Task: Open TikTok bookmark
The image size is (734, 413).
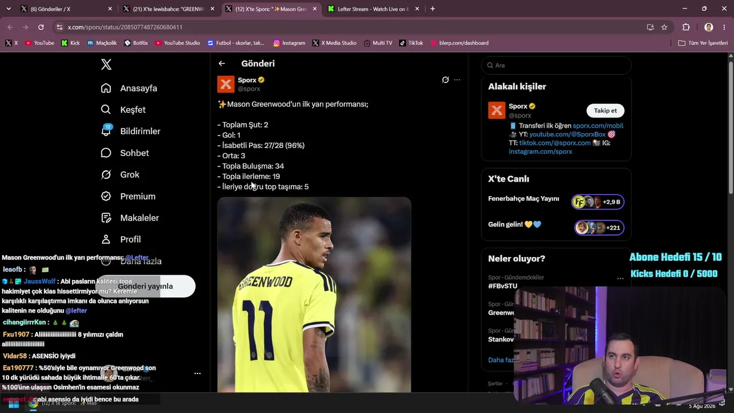Action: coord(411,43)
